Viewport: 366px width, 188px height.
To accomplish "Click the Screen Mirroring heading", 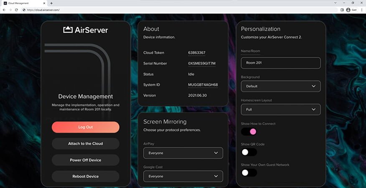I will (x=165, y=122).
